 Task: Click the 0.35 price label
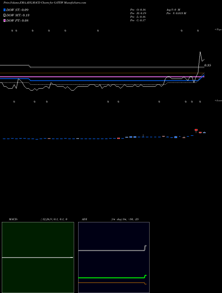click(208, 65)
